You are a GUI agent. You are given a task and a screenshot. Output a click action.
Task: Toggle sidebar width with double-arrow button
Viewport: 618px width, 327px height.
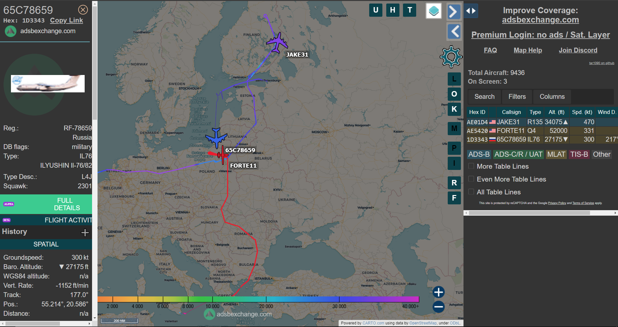click(x=471, y=11)
